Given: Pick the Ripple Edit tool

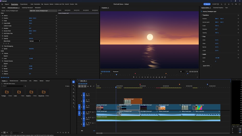Looking at the screenshot, I should [73, 89].
